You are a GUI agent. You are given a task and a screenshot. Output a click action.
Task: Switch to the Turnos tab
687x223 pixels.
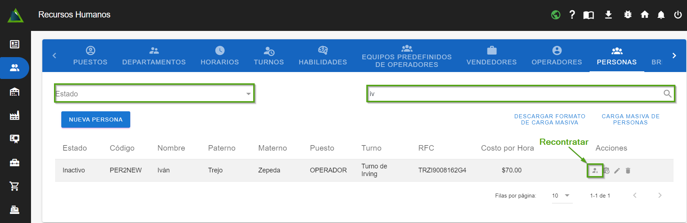[x=269, y=56]
